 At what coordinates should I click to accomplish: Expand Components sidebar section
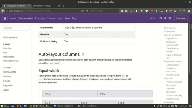10,72
